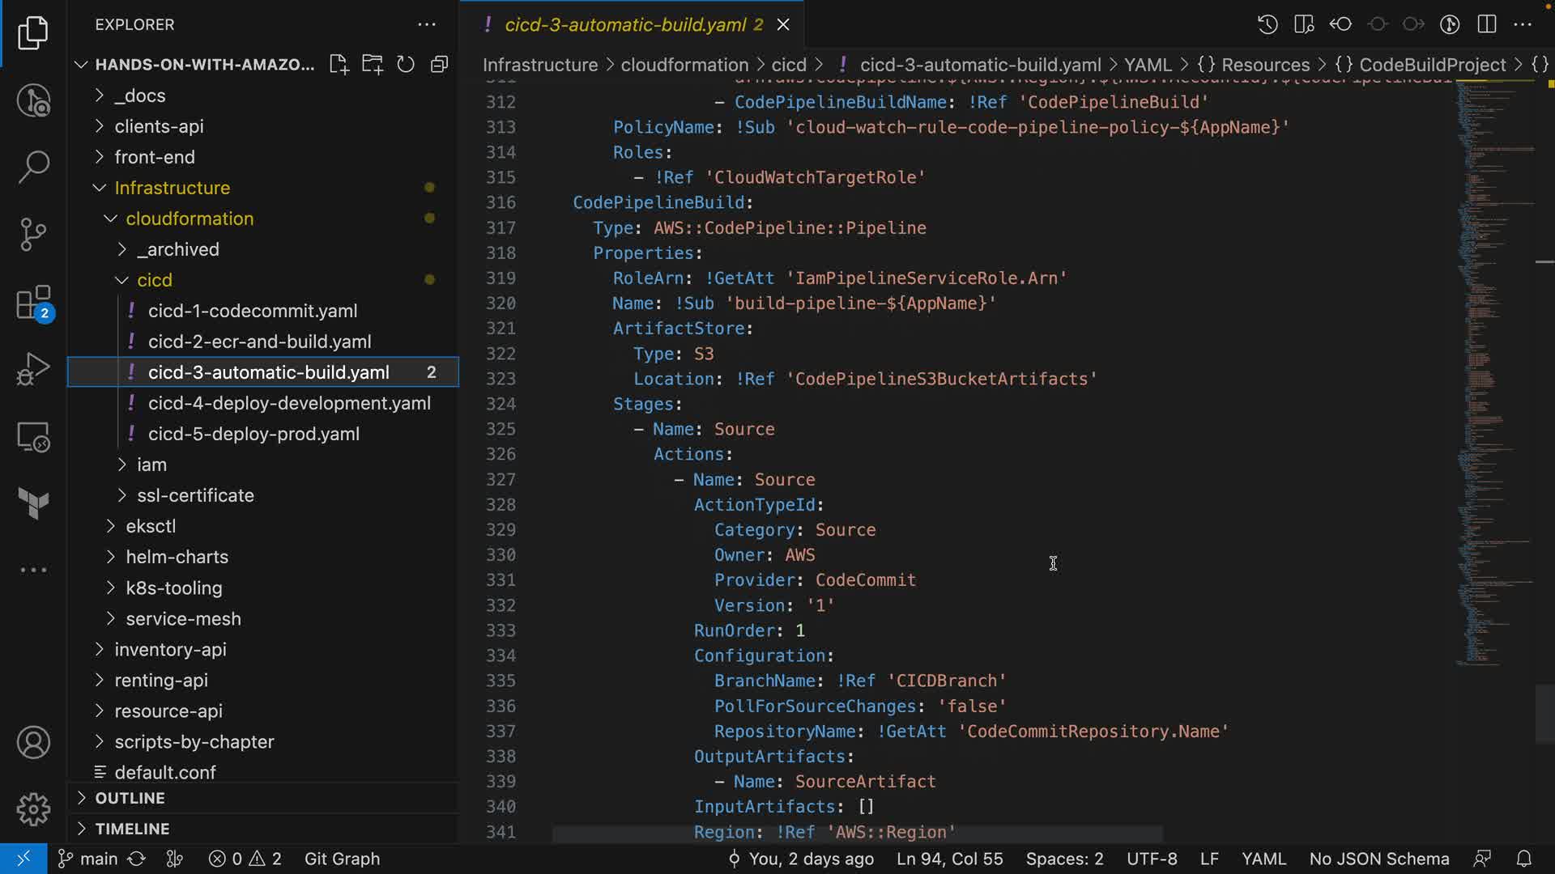Select the cicd-3-automatic-build.yaml editor tab
This screenshot has height=874, width=1555.
click(x=624, y=24)
